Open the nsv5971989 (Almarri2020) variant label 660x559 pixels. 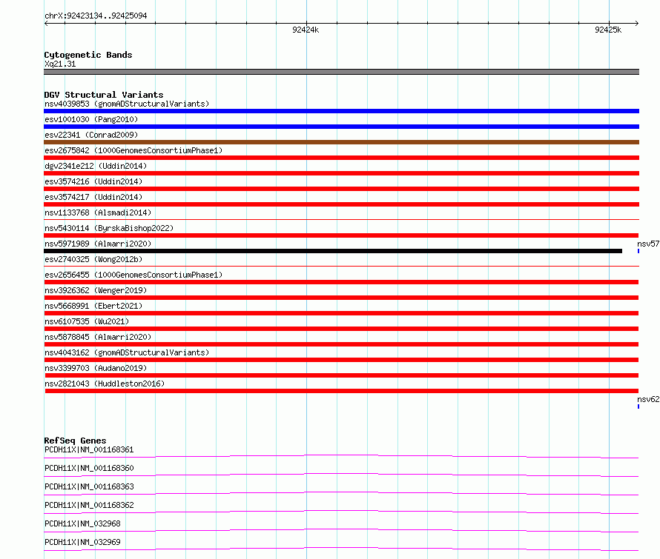tap(98, 244)
